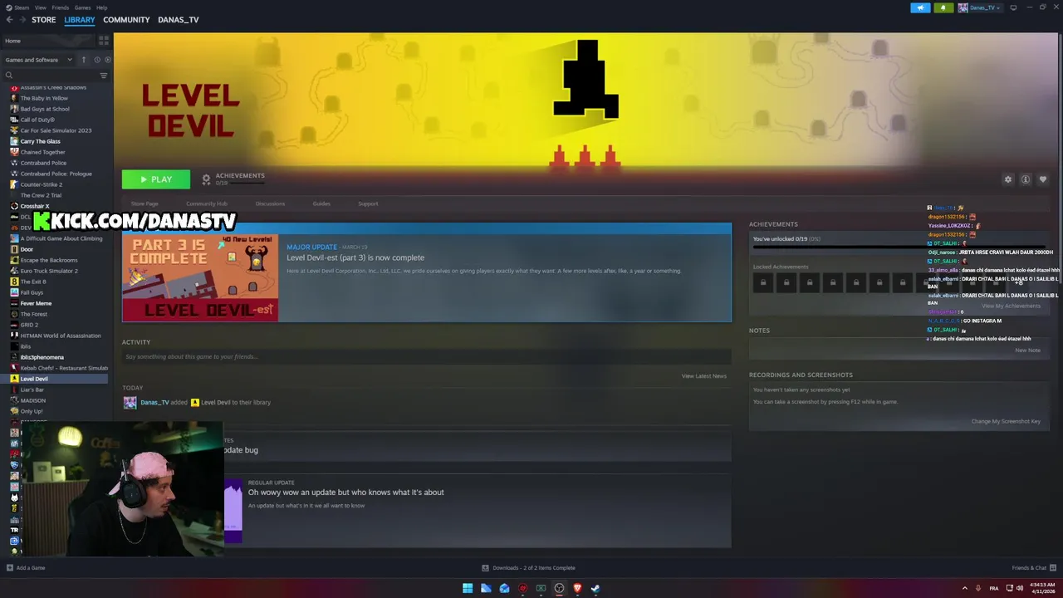The height and width of the screenshot is (598, 1063).
Task: Open Level Devil manage gear icon
Action: 1008,179
